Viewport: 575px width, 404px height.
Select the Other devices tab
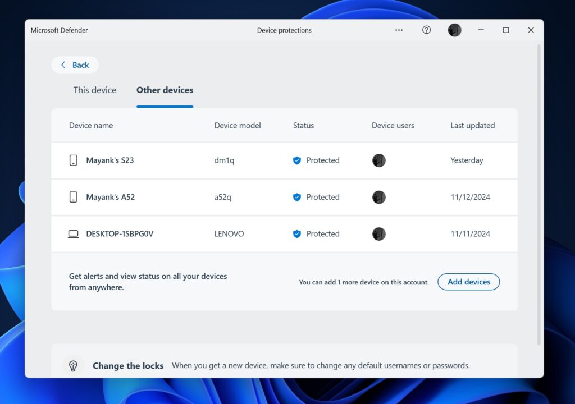coord(165,90)
